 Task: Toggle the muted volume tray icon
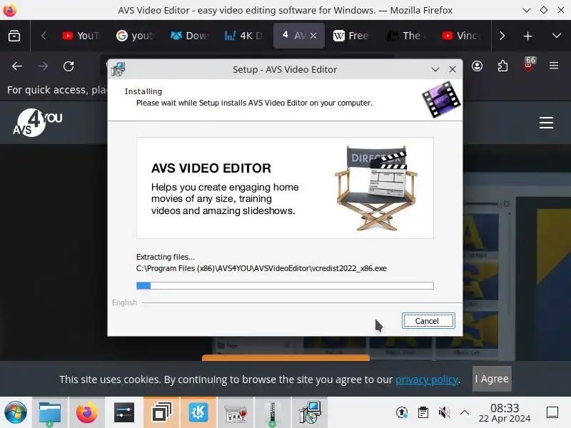click(444, 412)
